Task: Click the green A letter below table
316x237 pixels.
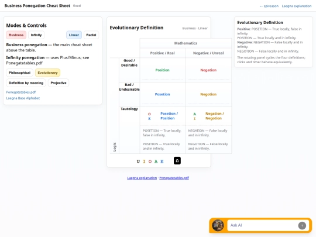Action: pyautogui.click(x=156, y=162)
